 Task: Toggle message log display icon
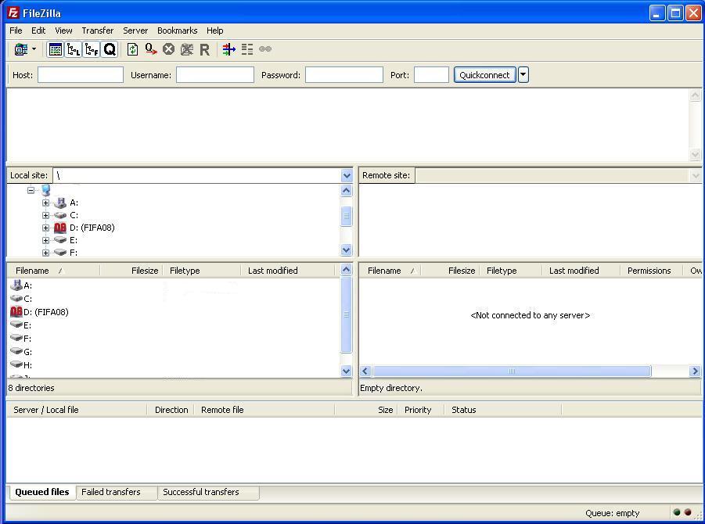click(x=56, y=49)
